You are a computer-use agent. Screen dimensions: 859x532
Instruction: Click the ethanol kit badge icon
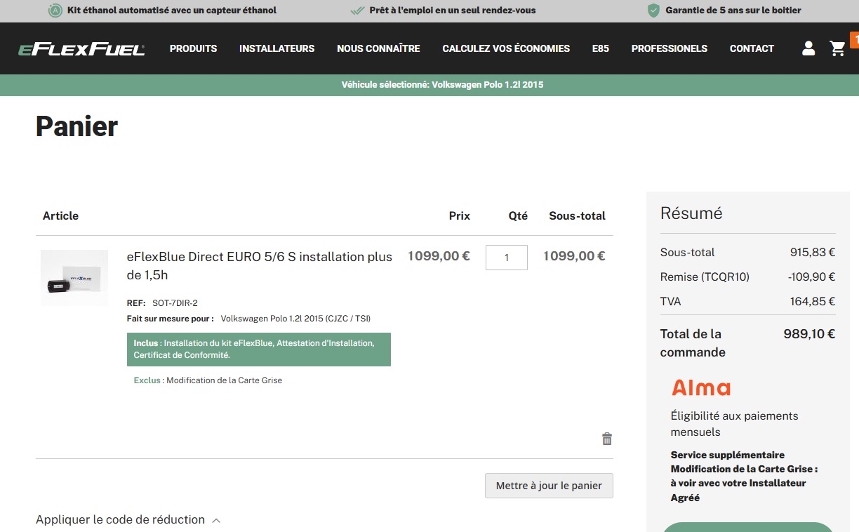[55, 11]
